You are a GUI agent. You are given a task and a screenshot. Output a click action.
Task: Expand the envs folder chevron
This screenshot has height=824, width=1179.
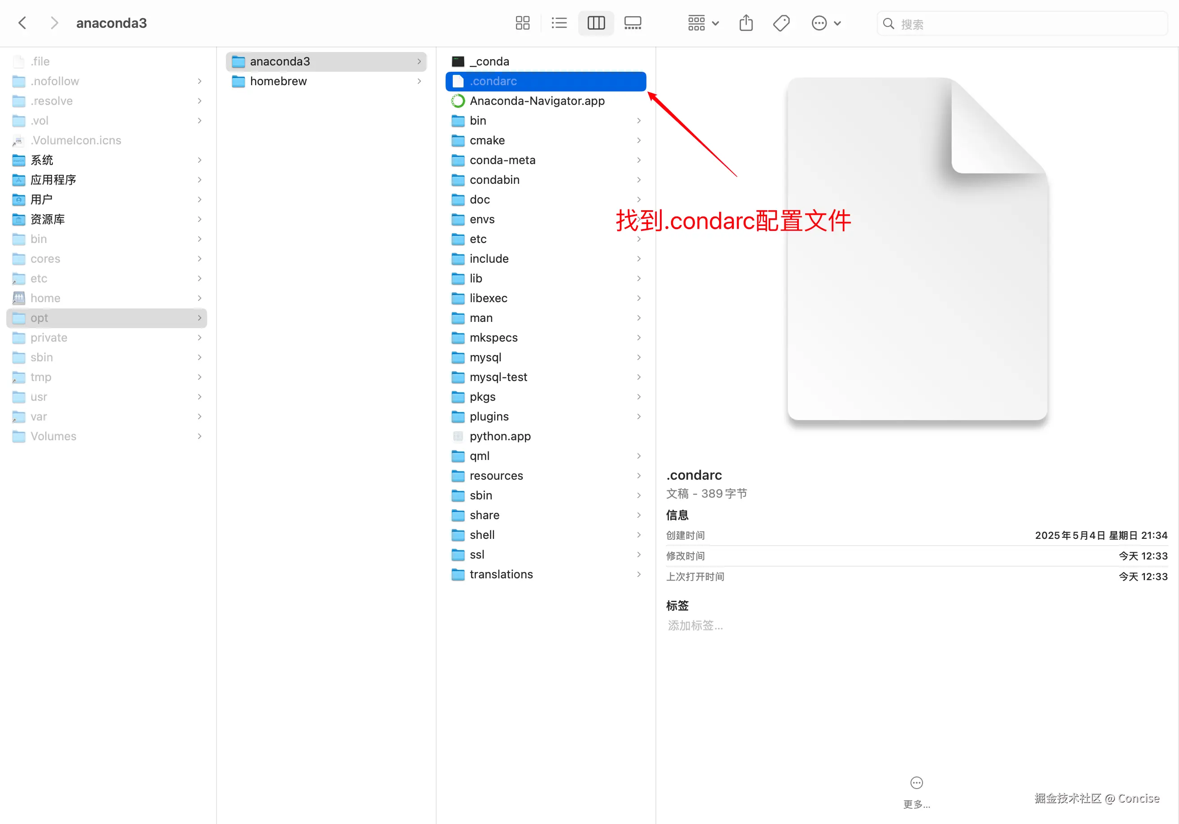pyautogui.click(x=638, y=219)
